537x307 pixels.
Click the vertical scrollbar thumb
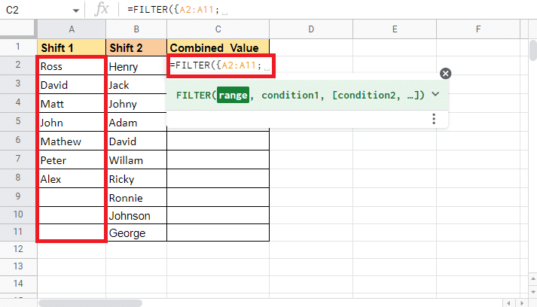tap(533, 50)
